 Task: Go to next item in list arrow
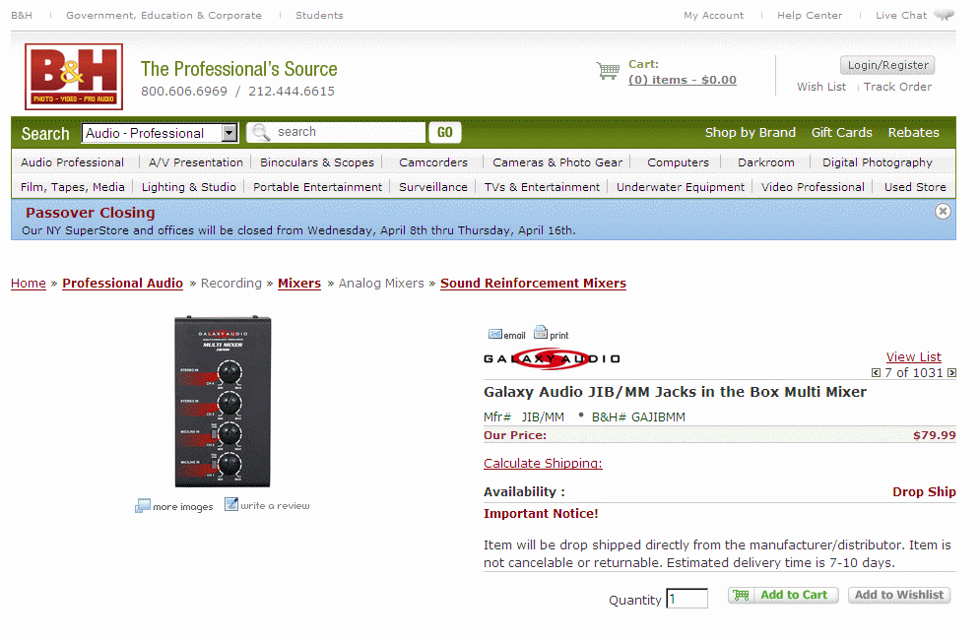click(x=951, y=373)
